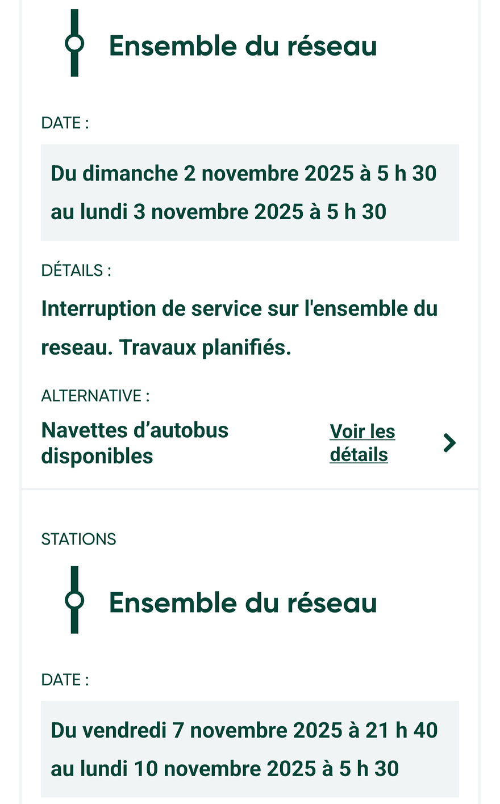Click the DÉTAILS label
Screen dimensions: 500x804
(76, 271)
